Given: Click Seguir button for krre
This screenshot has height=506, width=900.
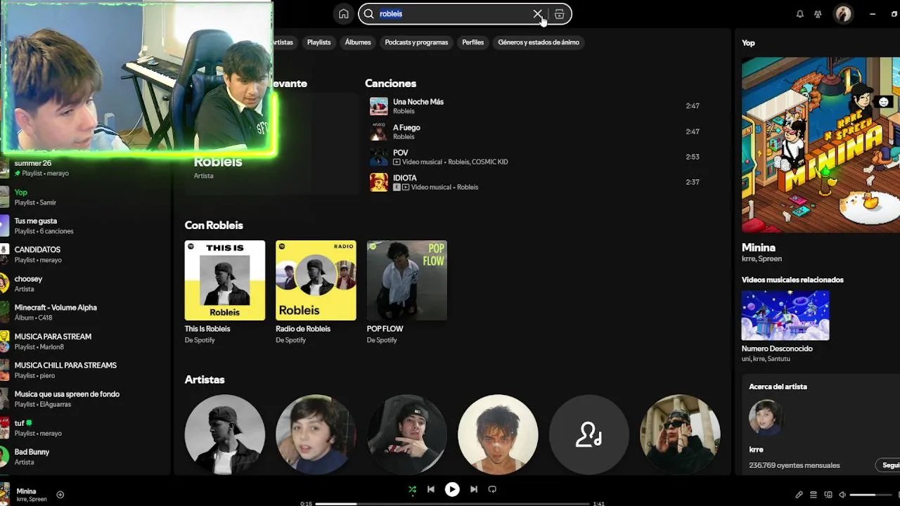Looking at the screenshot, I should [x=890, y=465].
